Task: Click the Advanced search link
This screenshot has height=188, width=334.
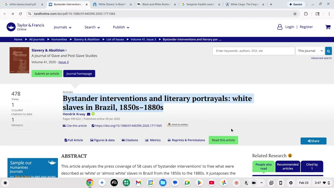Action: [x=321, y=58]
